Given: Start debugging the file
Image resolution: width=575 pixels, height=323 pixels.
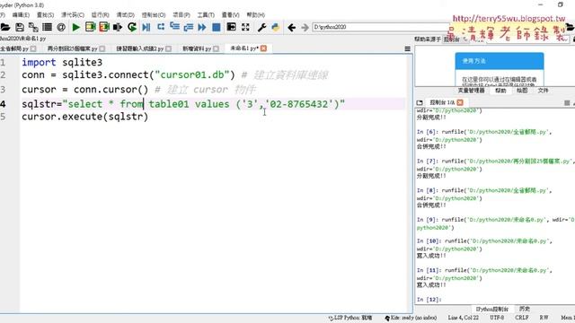Looking at the screenshot, I should pyautogui.click(x=146, y=27).
